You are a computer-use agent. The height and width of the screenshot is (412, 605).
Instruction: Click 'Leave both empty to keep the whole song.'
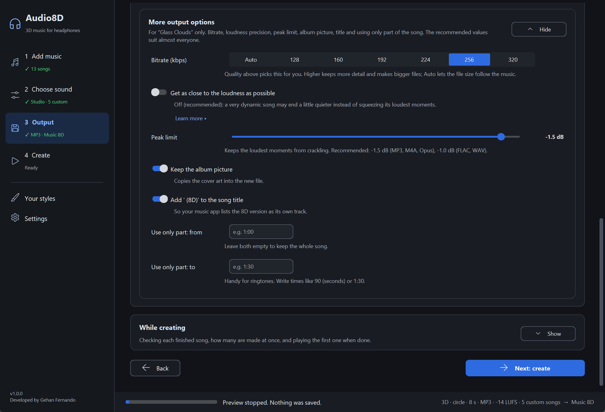pyautogui.click(x=276, y=246)
